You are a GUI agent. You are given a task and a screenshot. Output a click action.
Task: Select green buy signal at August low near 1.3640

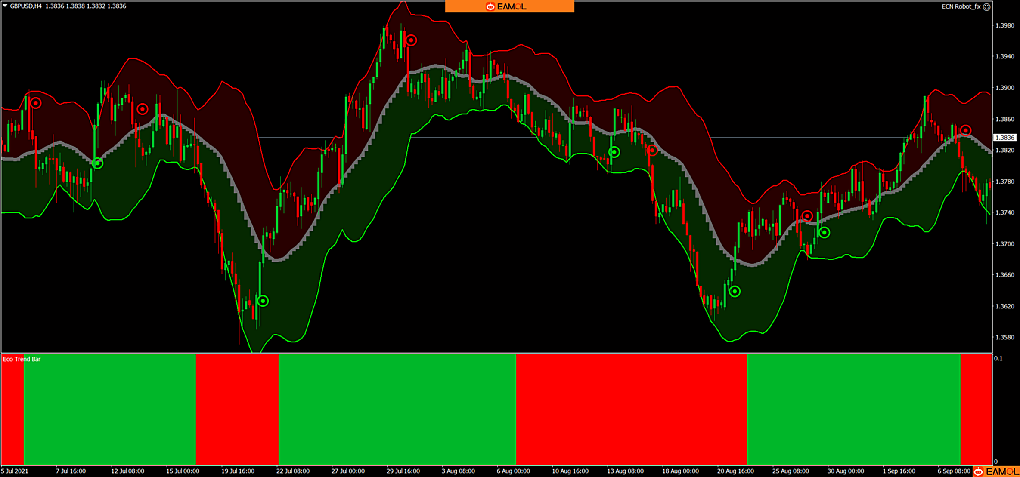(735, 291)
